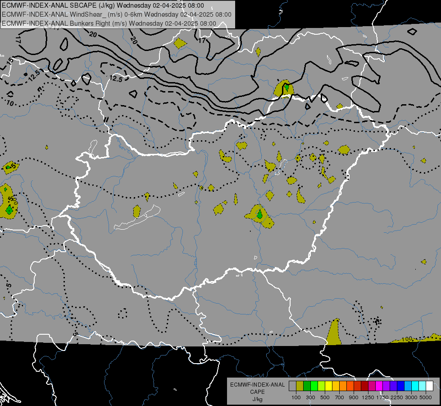Click ECMWF-INDEX-ANAL title in the legend box
This screenshot has width=441, height=406.
pos(257,385)
